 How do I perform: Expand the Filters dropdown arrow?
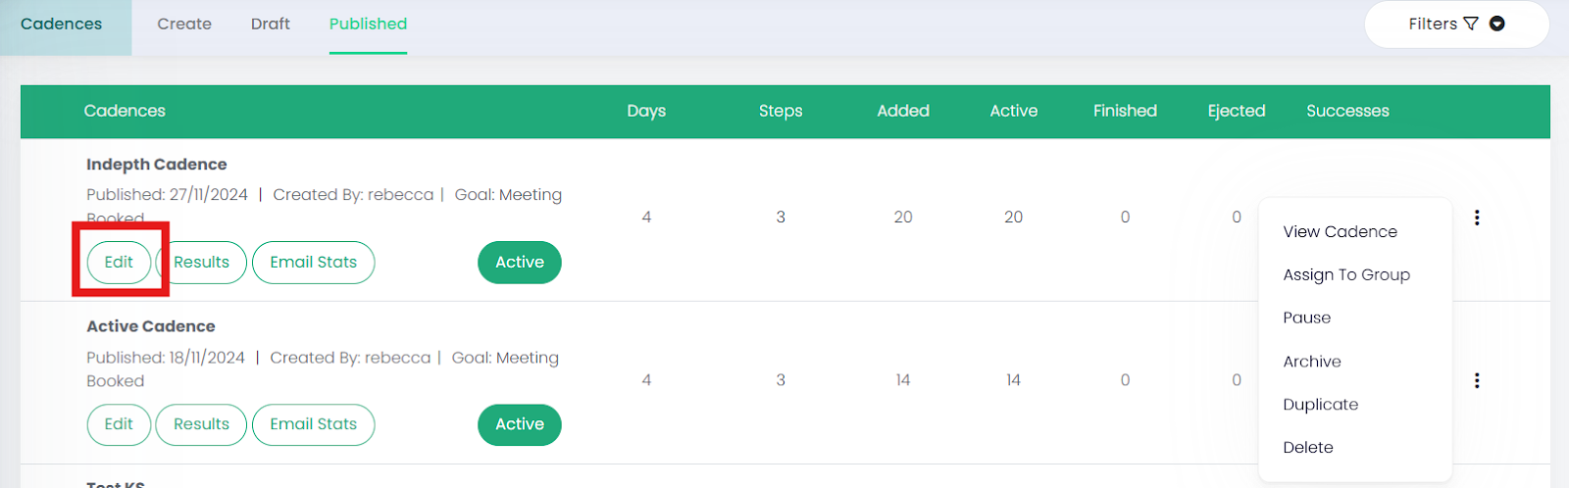[x=1497, y=24]
